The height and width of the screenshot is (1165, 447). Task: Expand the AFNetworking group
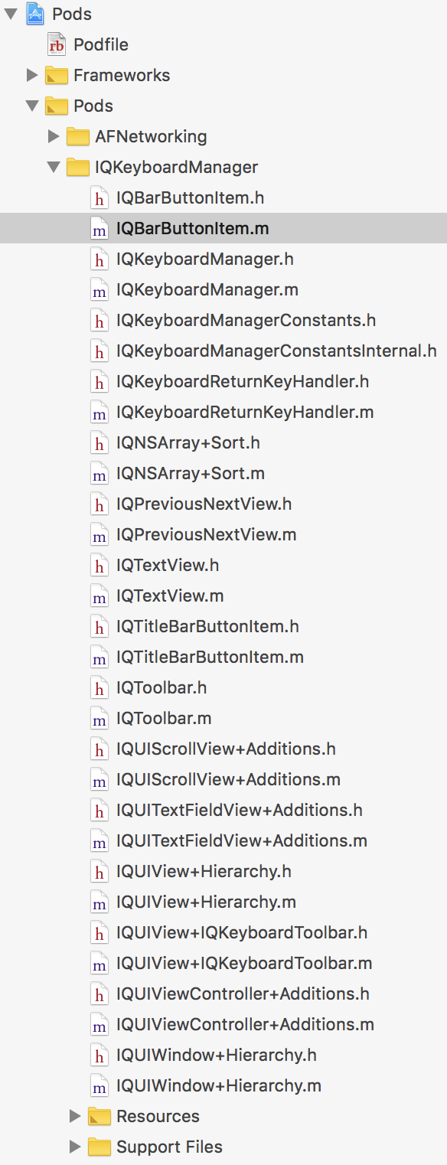tap(54, 136)
